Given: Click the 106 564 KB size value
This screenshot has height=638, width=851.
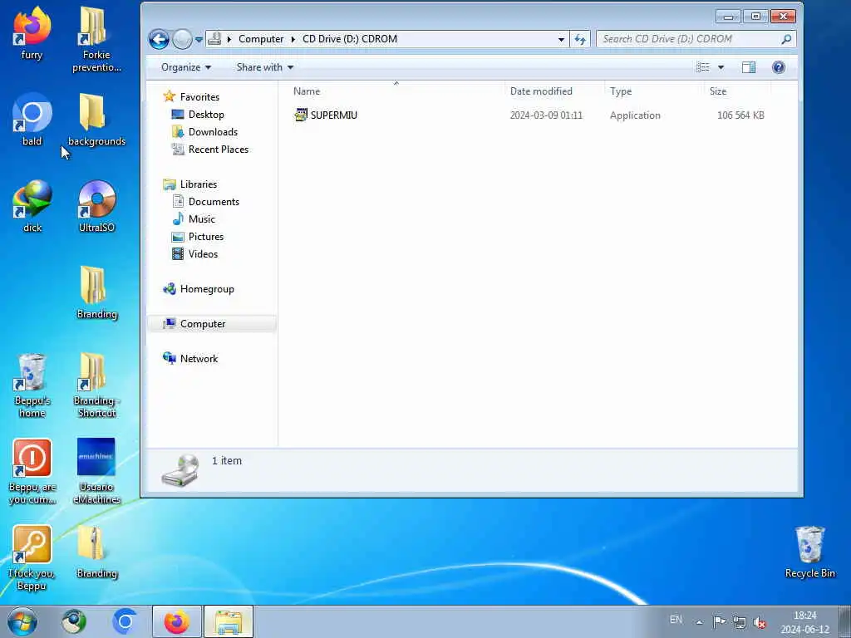Looking at the screenshot, I should point(740,115).
